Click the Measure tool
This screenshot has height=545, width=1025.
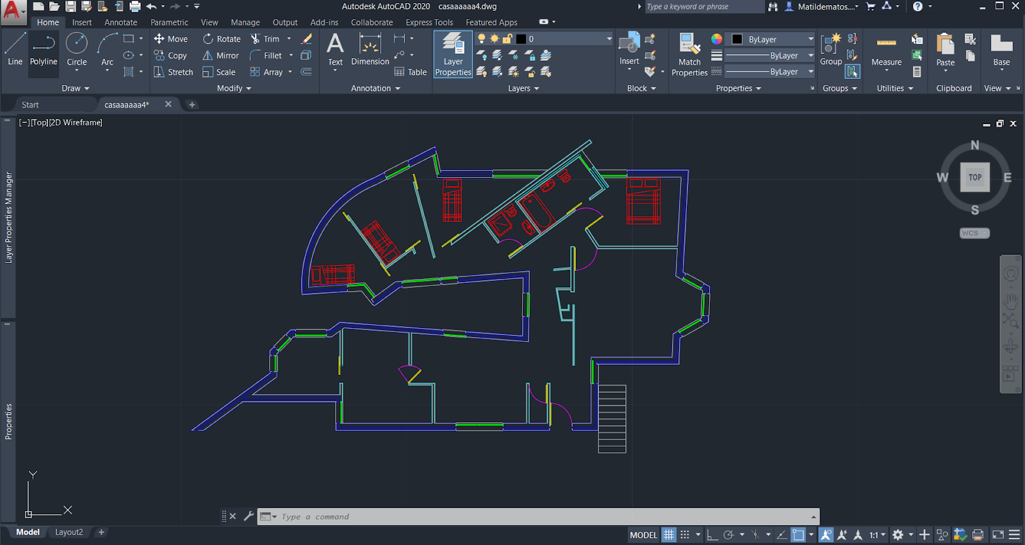point(887,51)
